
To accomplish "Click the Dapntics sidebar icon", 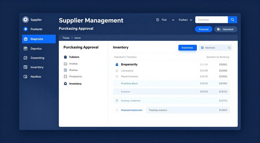I will pyautogui.click(x=25, y=49).
